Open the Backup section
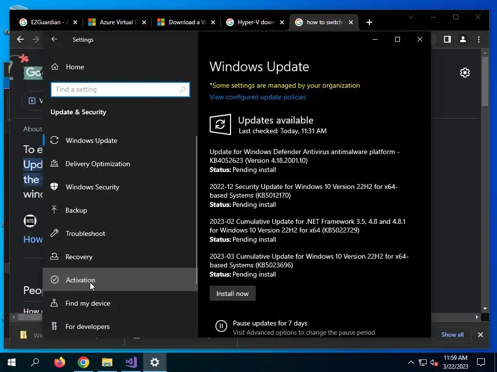This screenshot has height=372, width=497. pyautogui.click(x=120, y=210)
